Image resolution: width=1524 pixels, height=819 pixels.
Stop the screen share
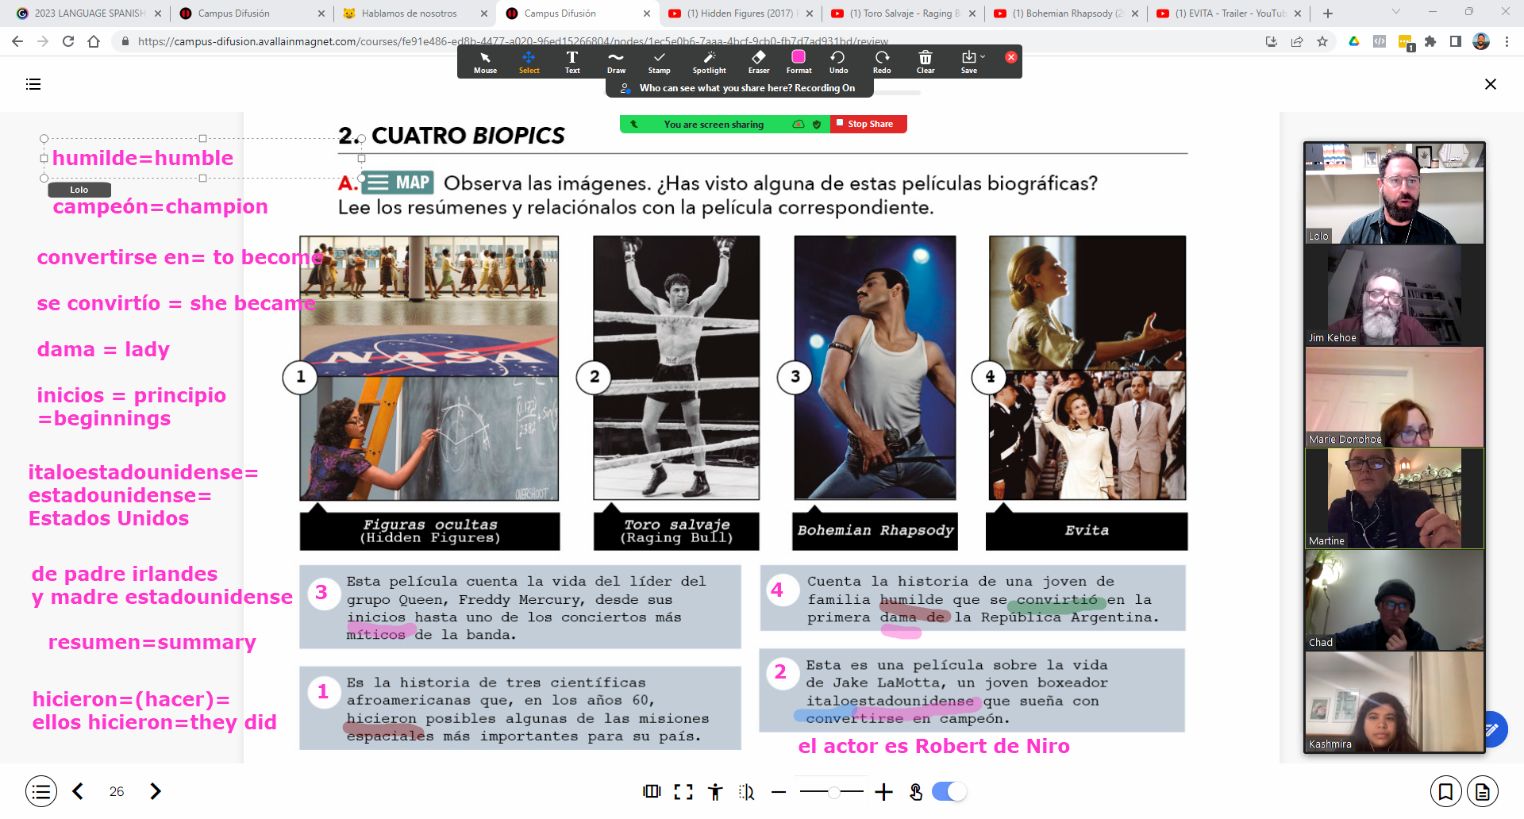pyautogui.click(x=869, y=124)
